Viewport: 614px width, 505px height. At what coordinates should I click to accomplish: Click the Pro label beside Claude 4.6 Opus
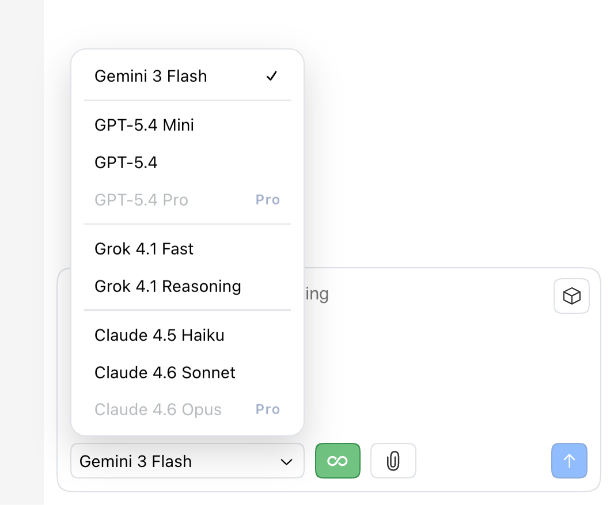(267, 409)
